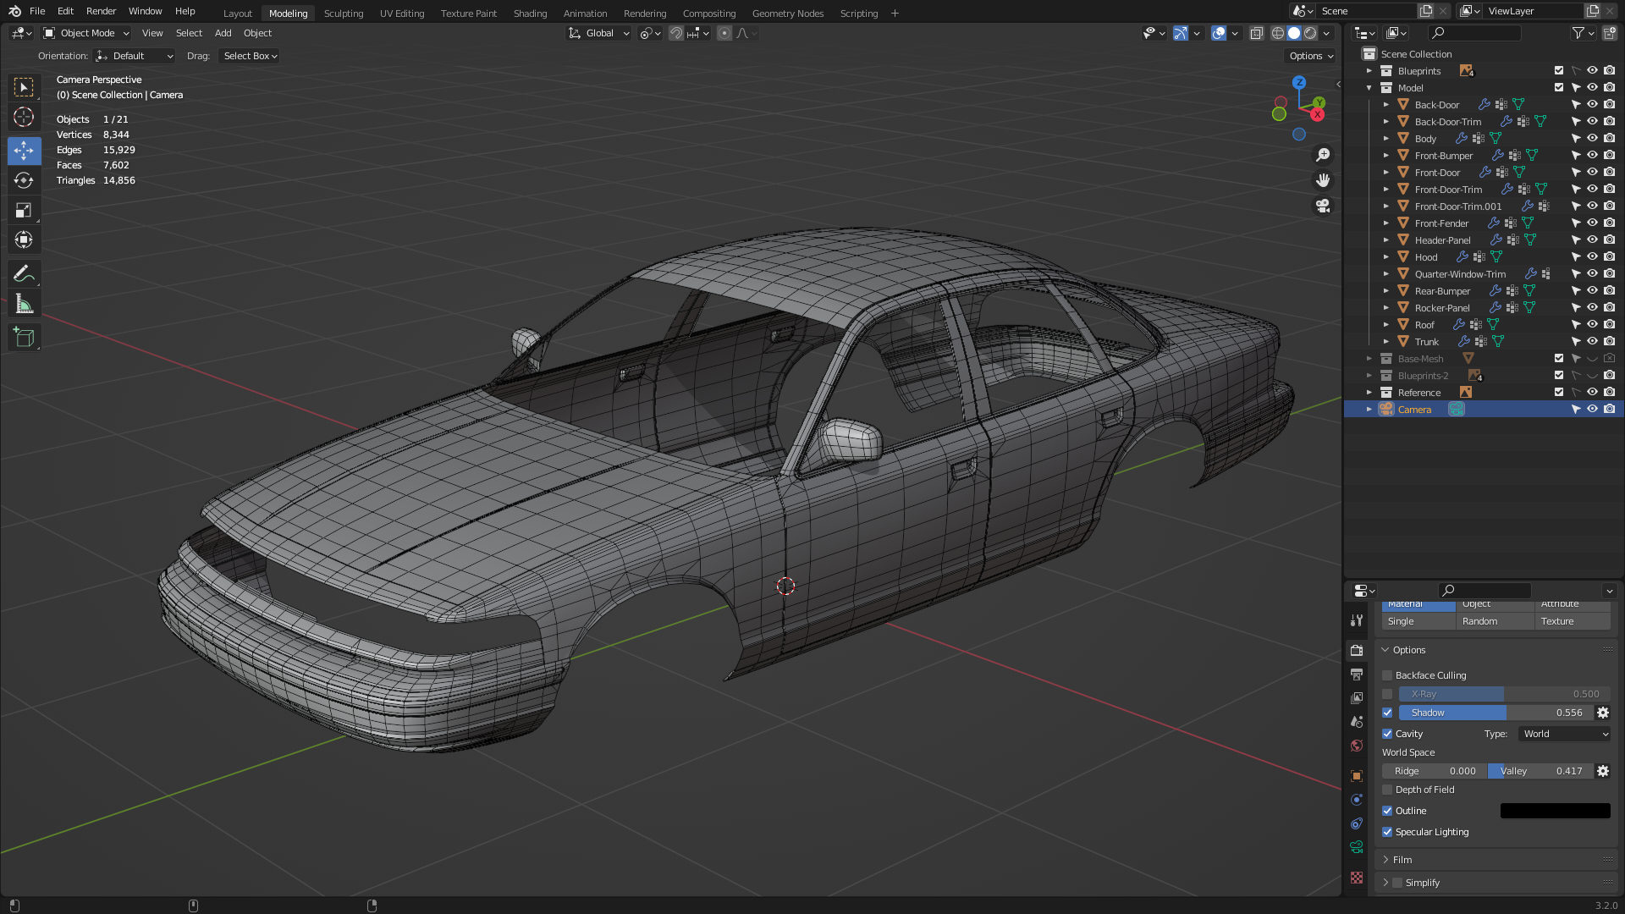
Task: Disable the Specular Lighting checkbox
Action: click(x=1387, y=832)
